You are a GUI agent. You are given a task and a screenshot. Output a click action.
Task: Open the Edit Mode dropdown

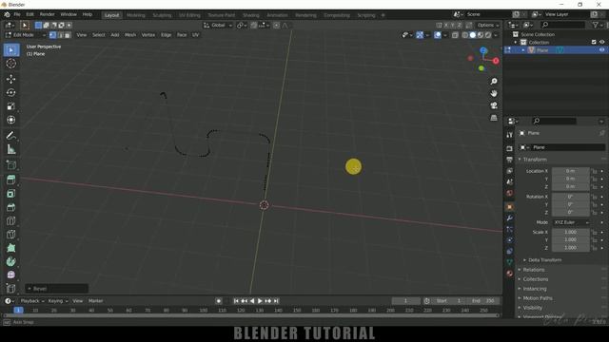tap(26, 35)
